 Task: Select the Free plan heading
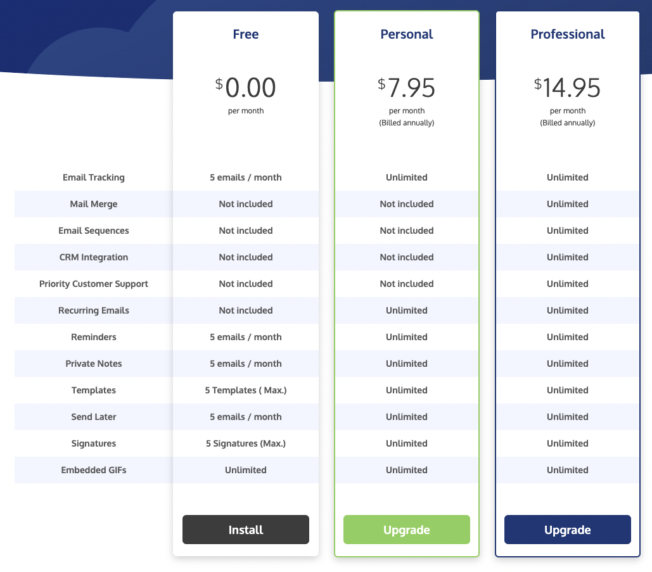(x=245, y=34)
